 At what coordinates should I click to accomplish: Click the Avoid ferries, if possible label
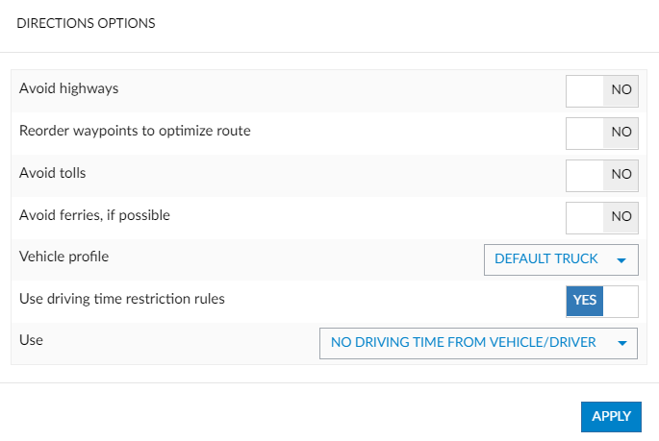94,215
